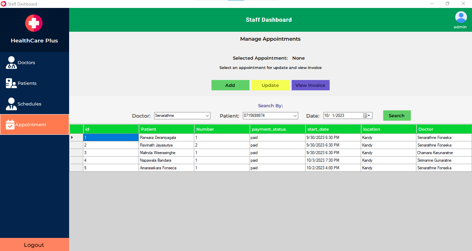
Task: Click the location column header
Action: pyautogui.click(x=389, y=129)
